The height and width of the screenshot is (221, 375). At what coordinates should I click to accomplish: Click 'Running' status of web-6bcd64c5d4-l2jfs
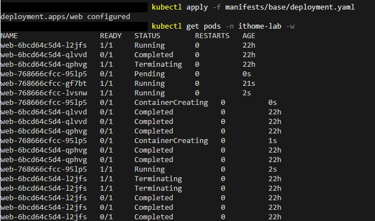click(x=149, y=45)
